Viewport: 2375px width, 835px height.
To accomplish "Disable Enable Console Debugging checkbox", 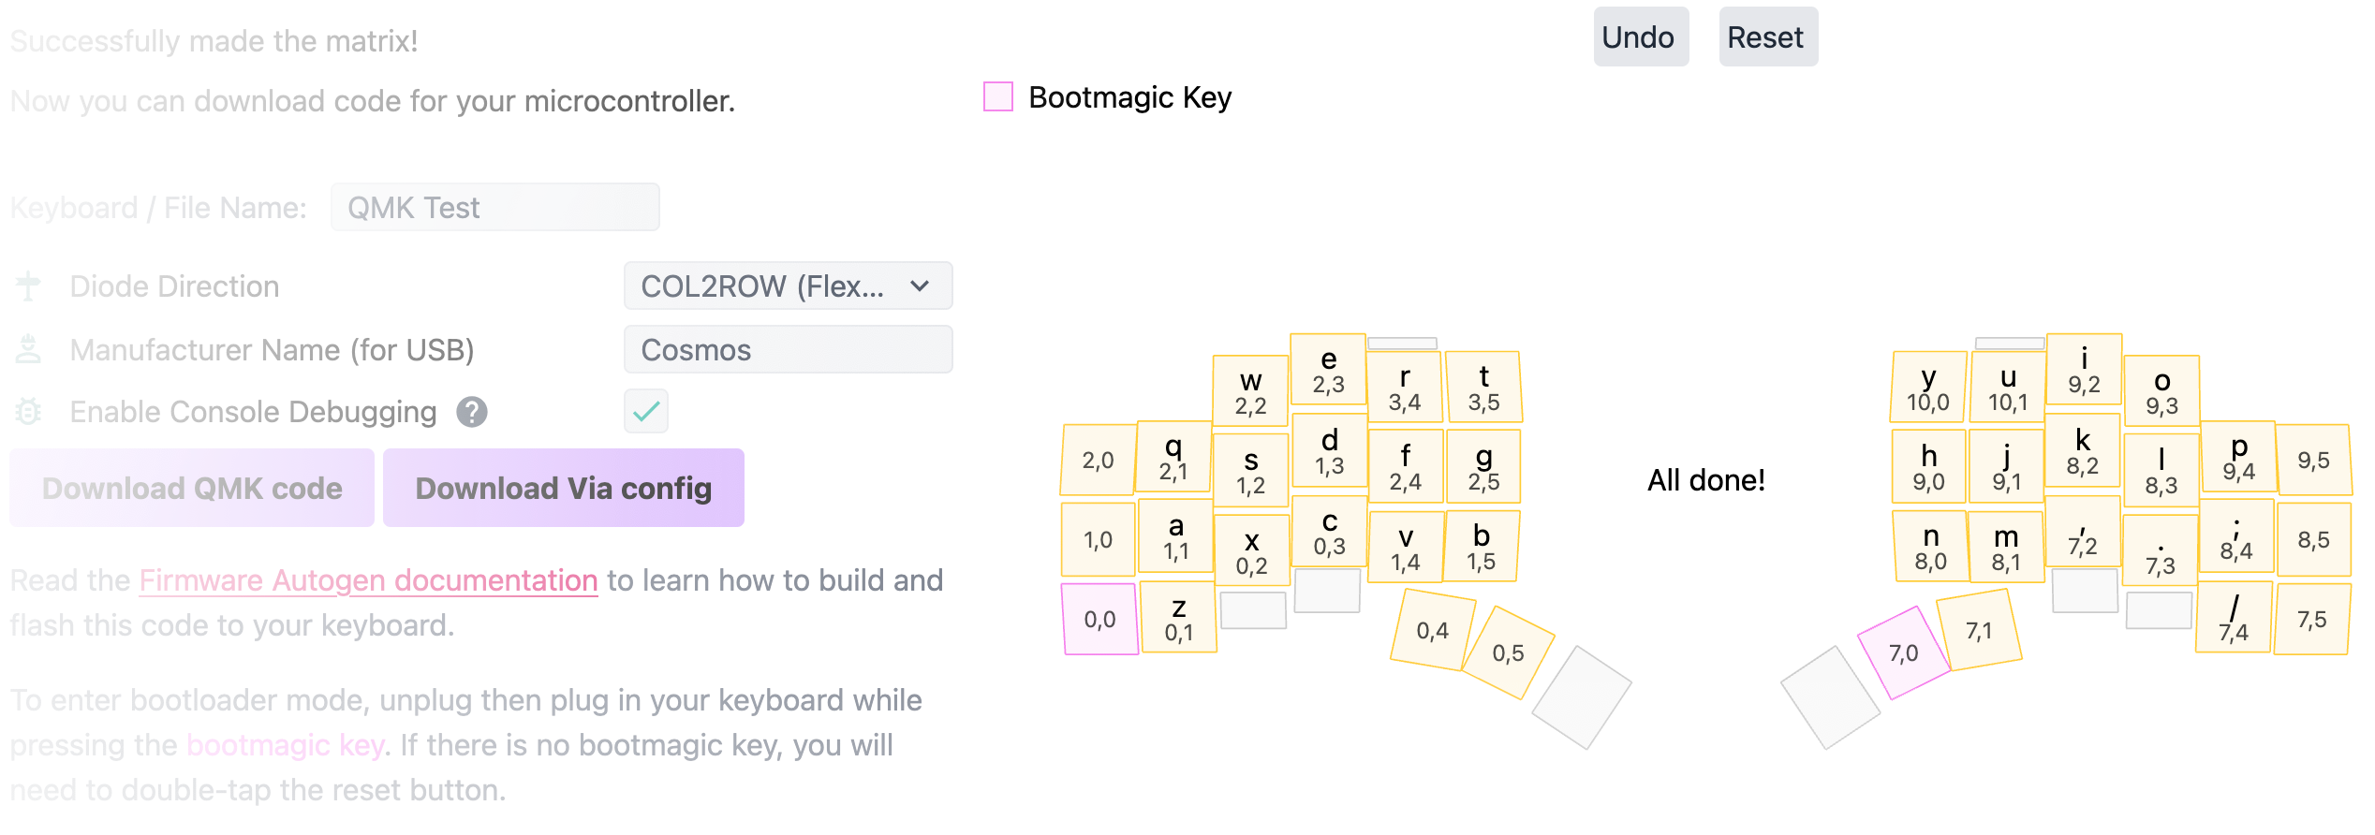I will [646, 412].
